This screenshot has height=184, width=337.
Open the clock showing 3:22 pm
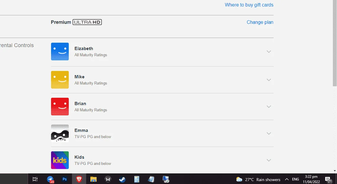pos(311,179)
